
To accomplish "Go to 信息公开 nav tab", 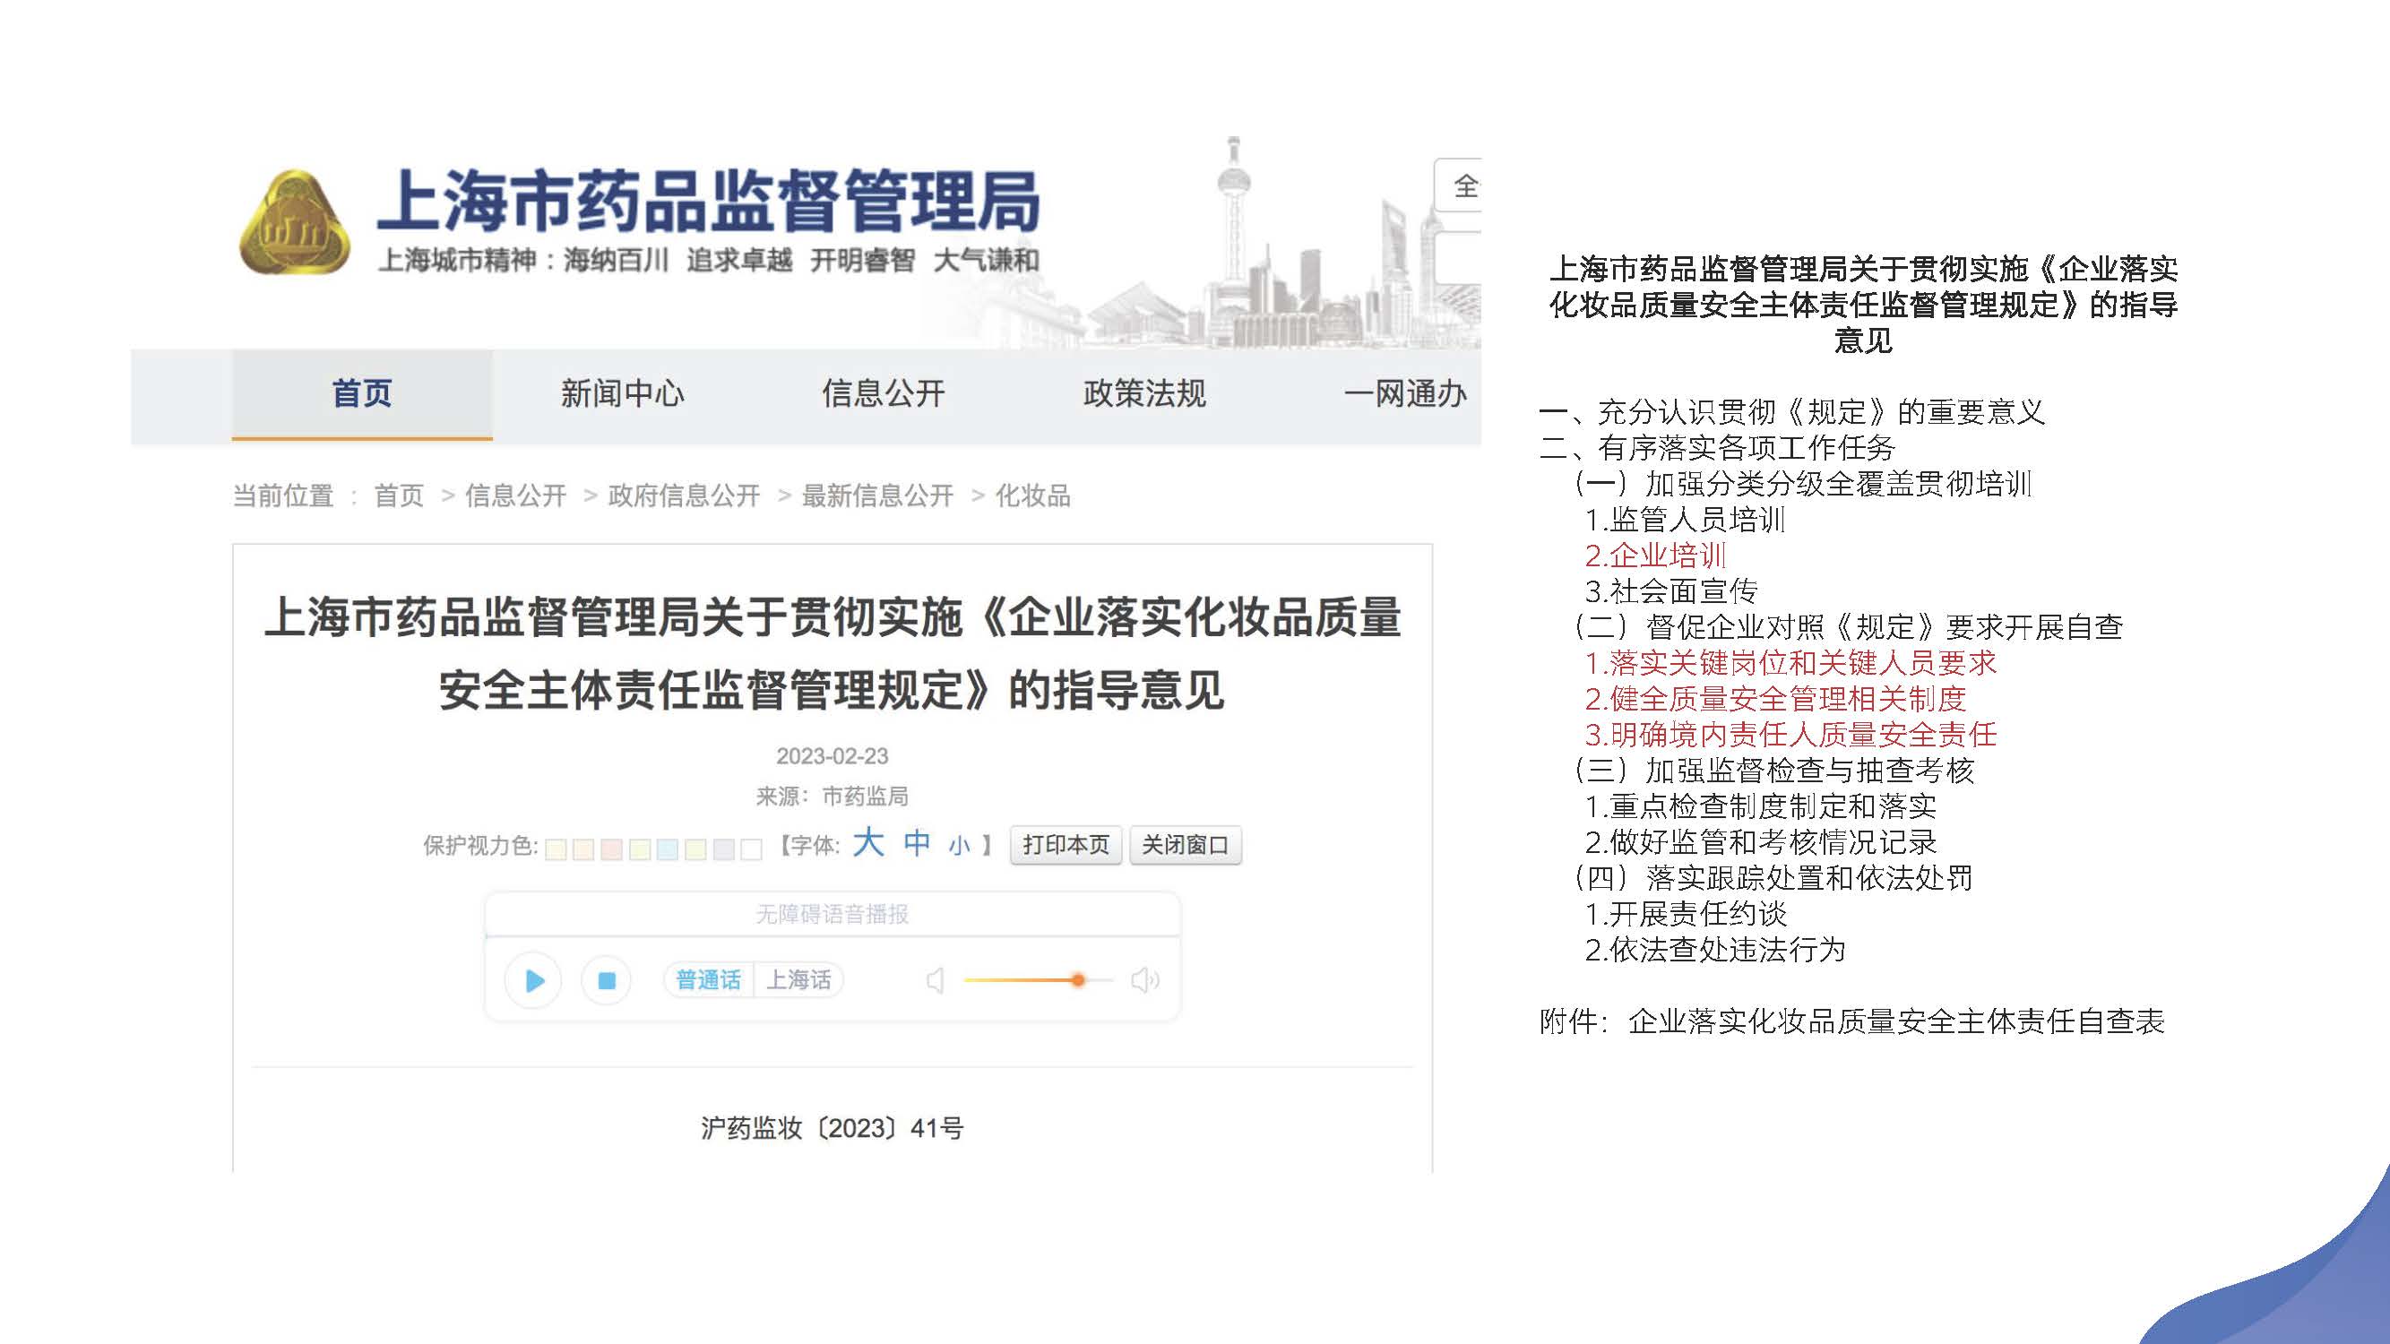I will click(x=884, y=394).
